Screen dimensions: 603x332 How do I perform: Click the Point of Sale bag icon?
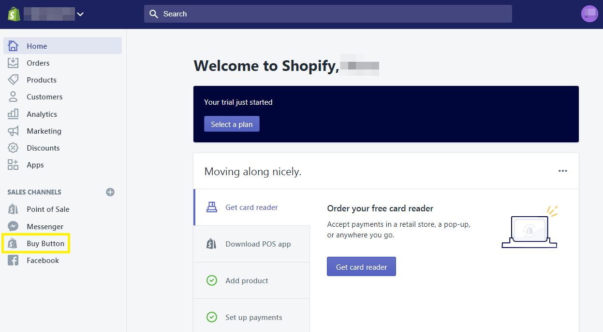coord(13,209)
